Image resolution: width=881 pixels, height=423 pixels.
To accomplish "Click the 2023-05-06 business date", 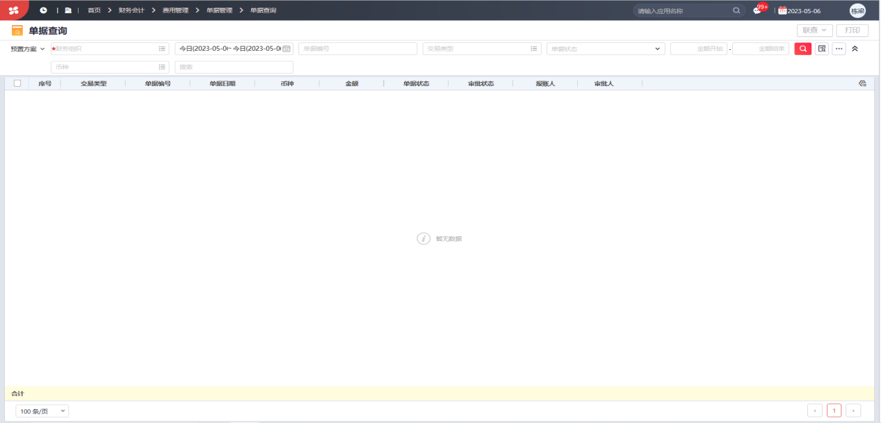I will coord(804,11).
